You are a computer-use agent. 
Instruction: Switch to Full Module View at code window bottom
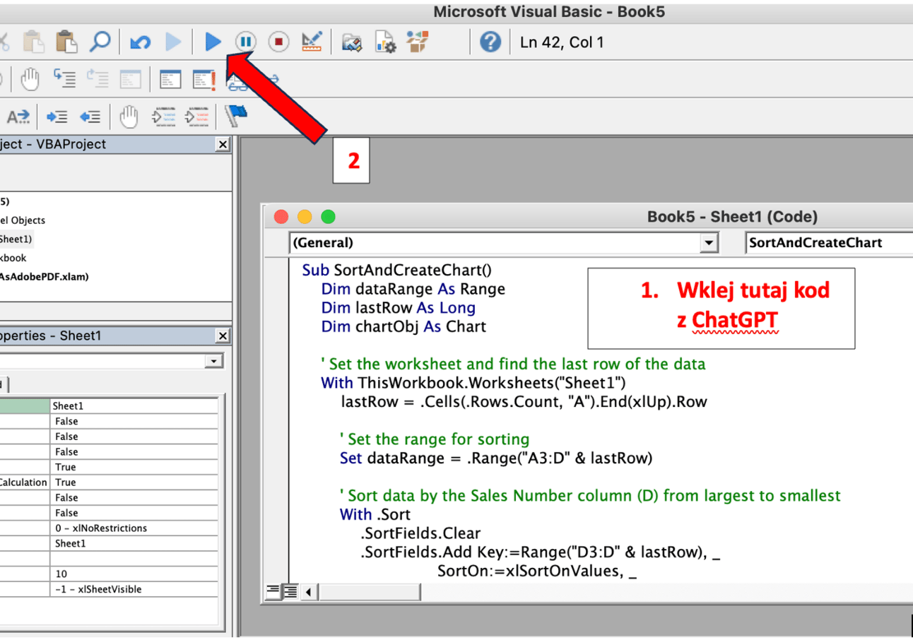tap(290, 592)
